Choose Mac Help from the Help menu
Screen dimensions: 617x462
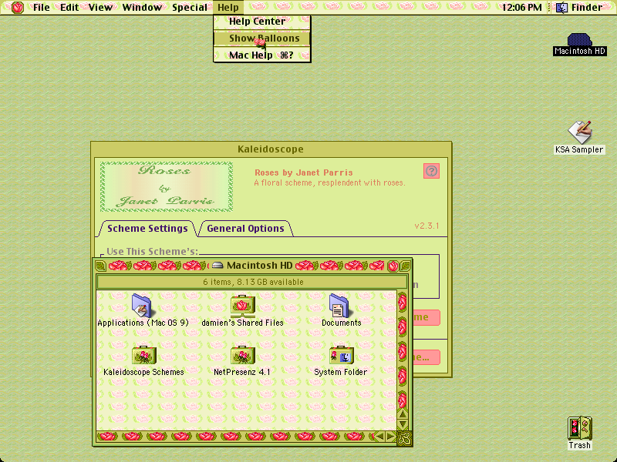pos(262,55)
